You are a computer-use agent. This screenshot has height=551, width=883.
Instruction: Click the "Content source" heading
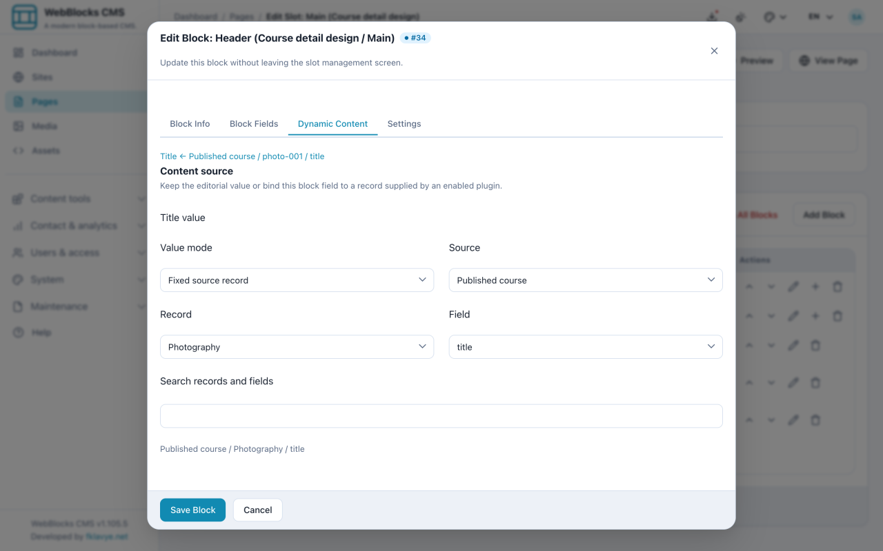coord(197,171)
